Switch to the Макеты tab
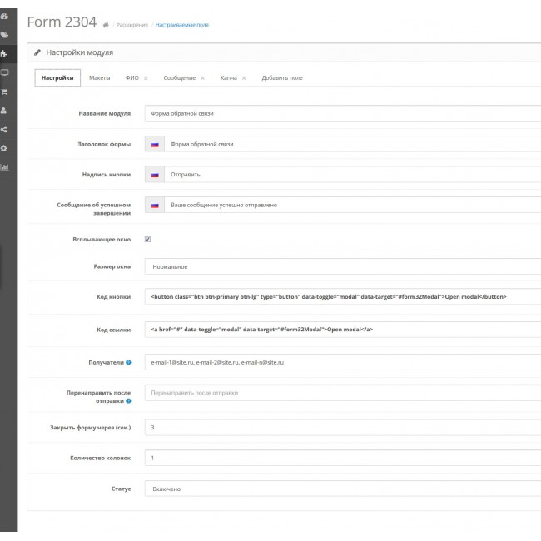Viewport: 541px width, 541px height. (99, 77)
